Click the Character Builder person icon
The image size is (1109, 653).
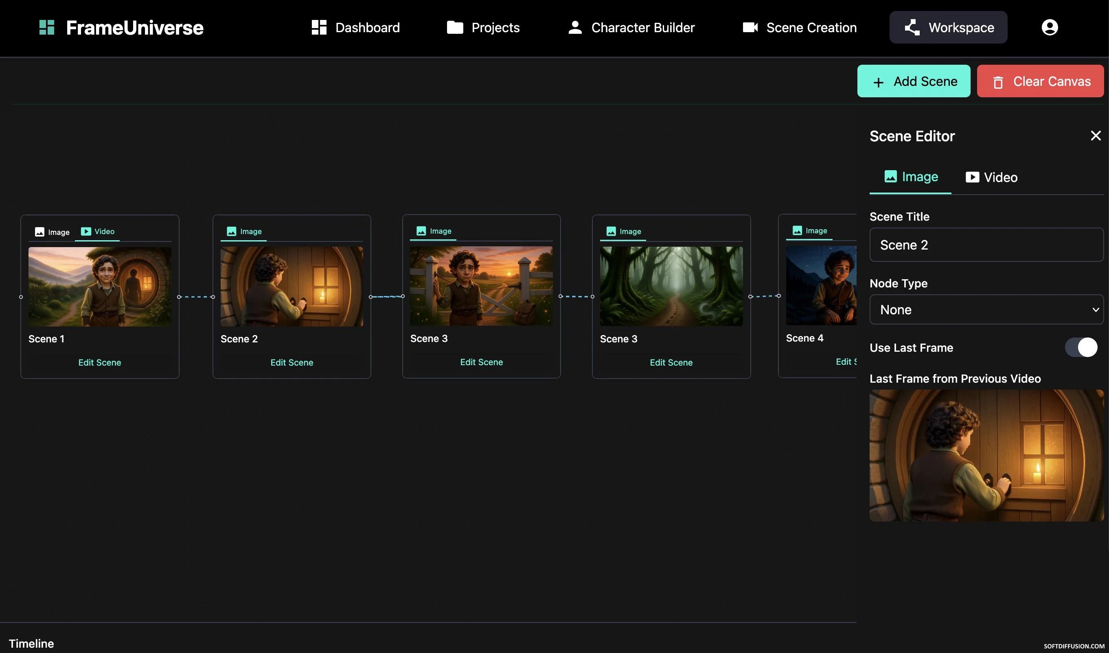pos(575,27)
